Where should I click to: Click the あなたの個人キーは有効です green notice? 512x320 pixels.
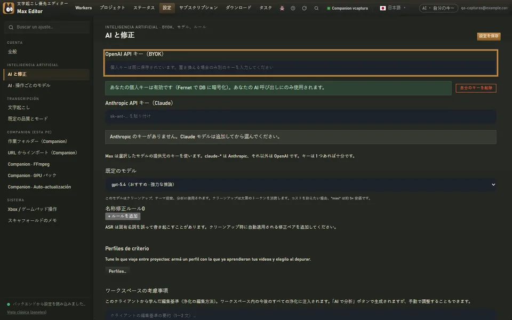point(278,88)
